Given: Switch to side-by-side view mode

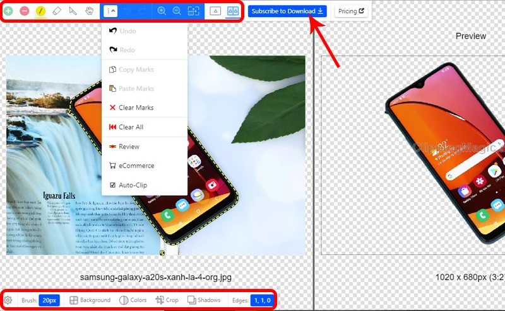Looking at the screenshot, I should tap(233, 11).
